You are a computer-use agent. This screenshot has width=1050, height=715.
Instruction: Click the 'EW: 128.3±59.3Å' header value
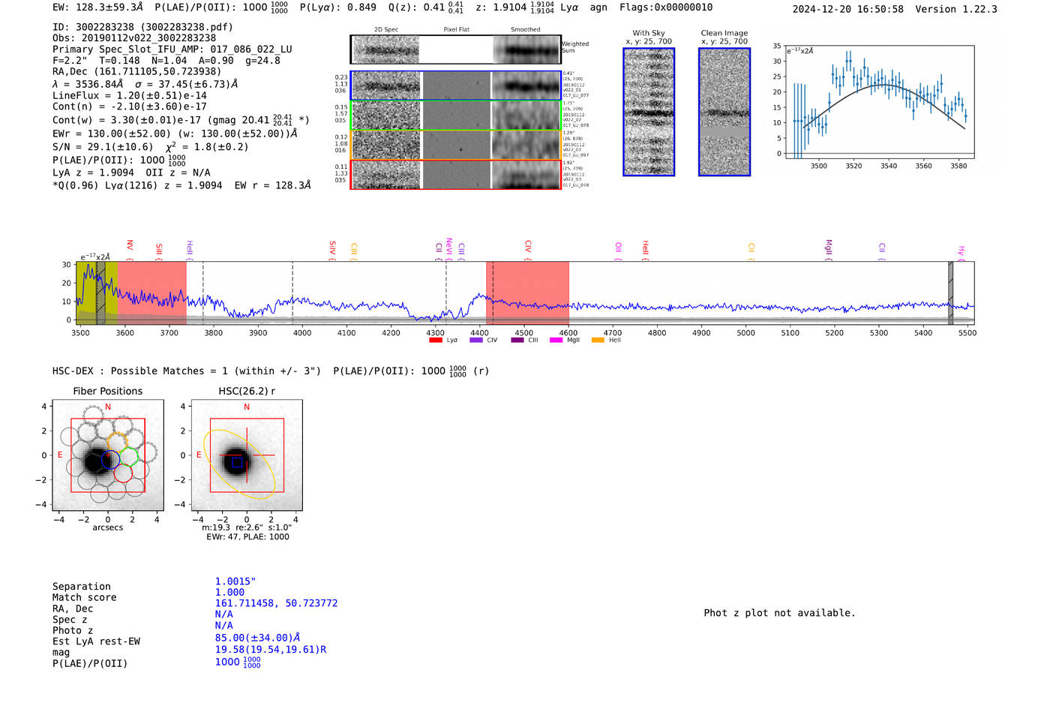[x=97, y=7]
